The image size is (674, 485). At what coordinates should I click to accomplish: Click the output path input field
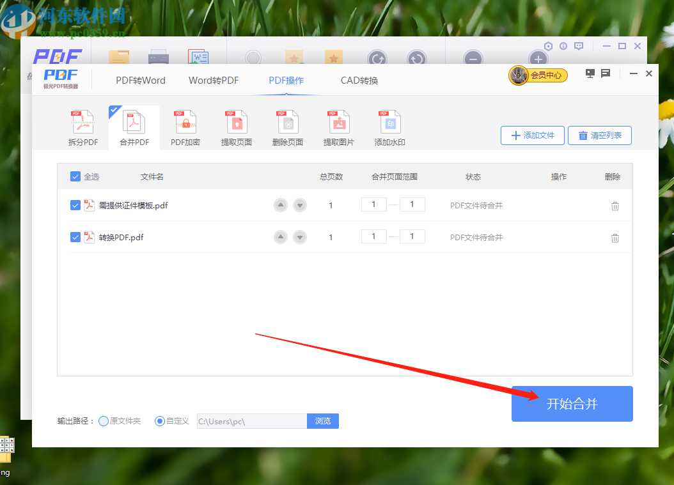coord(251,421)
